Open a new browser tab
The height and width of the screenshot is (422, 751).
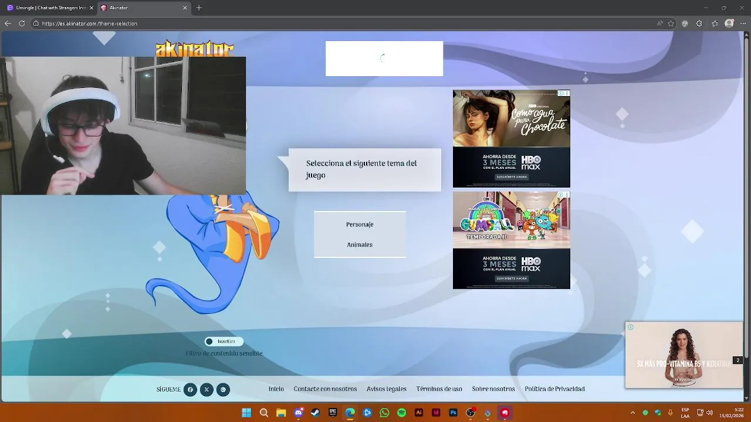point(199,8)
